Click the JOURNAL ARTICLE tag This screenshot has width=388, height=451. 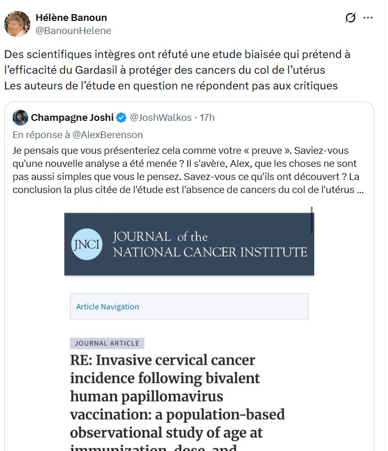click(x=107, y=343)
